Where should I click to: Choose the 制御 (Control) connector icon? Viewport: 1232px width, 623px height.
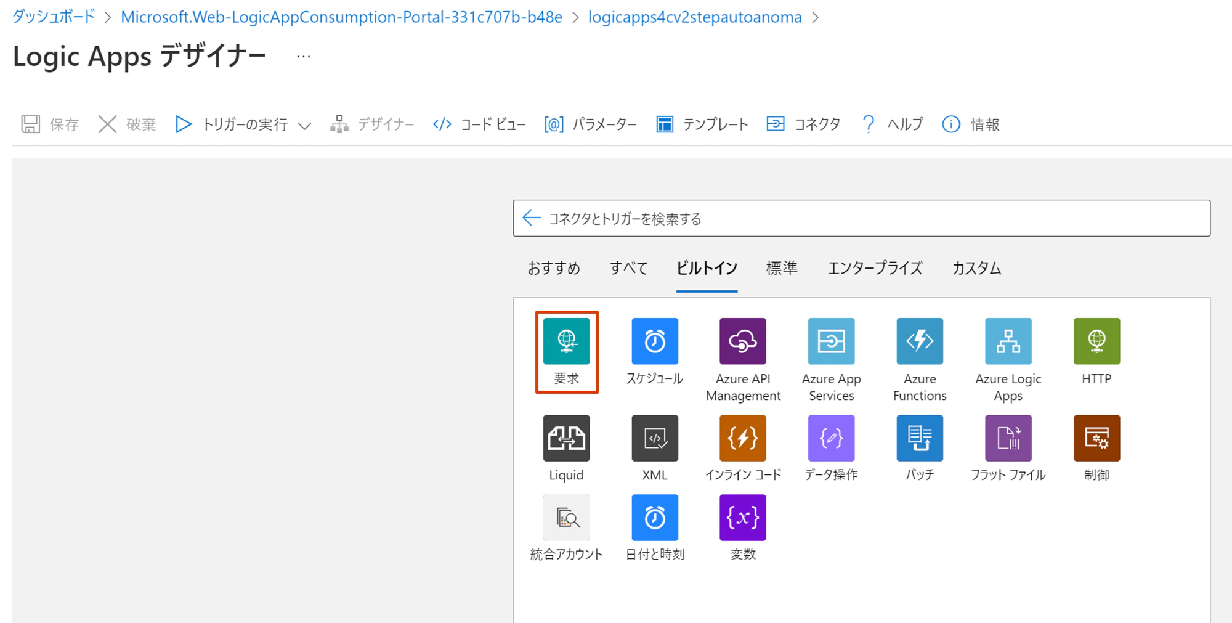(x=1096, y=438)
